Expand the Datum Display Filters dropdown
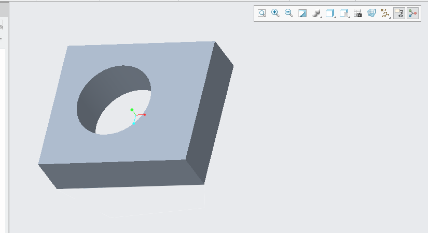The height and width of the screenshot is (233, 428). click(385, 13)
